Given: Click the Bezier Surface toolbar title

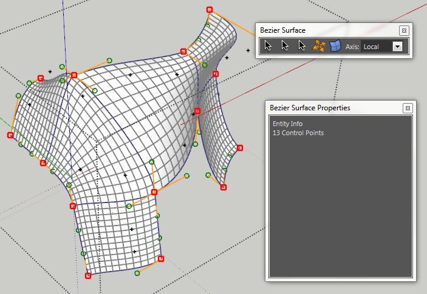Looking at the screenshot, I should [283, 30].
